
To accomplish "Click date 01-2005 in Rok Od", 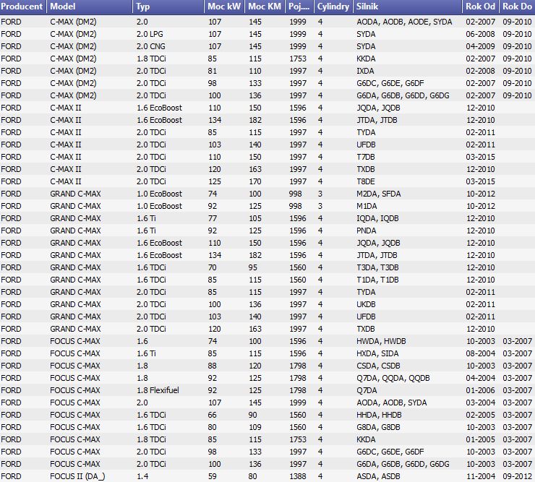I will (480, 439).
